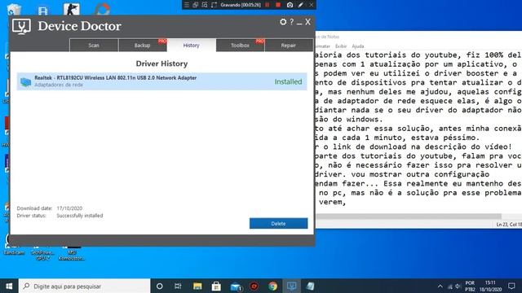Activate the recorder drawing pencil tool
The image size is (522, 293).
point(301,5)
